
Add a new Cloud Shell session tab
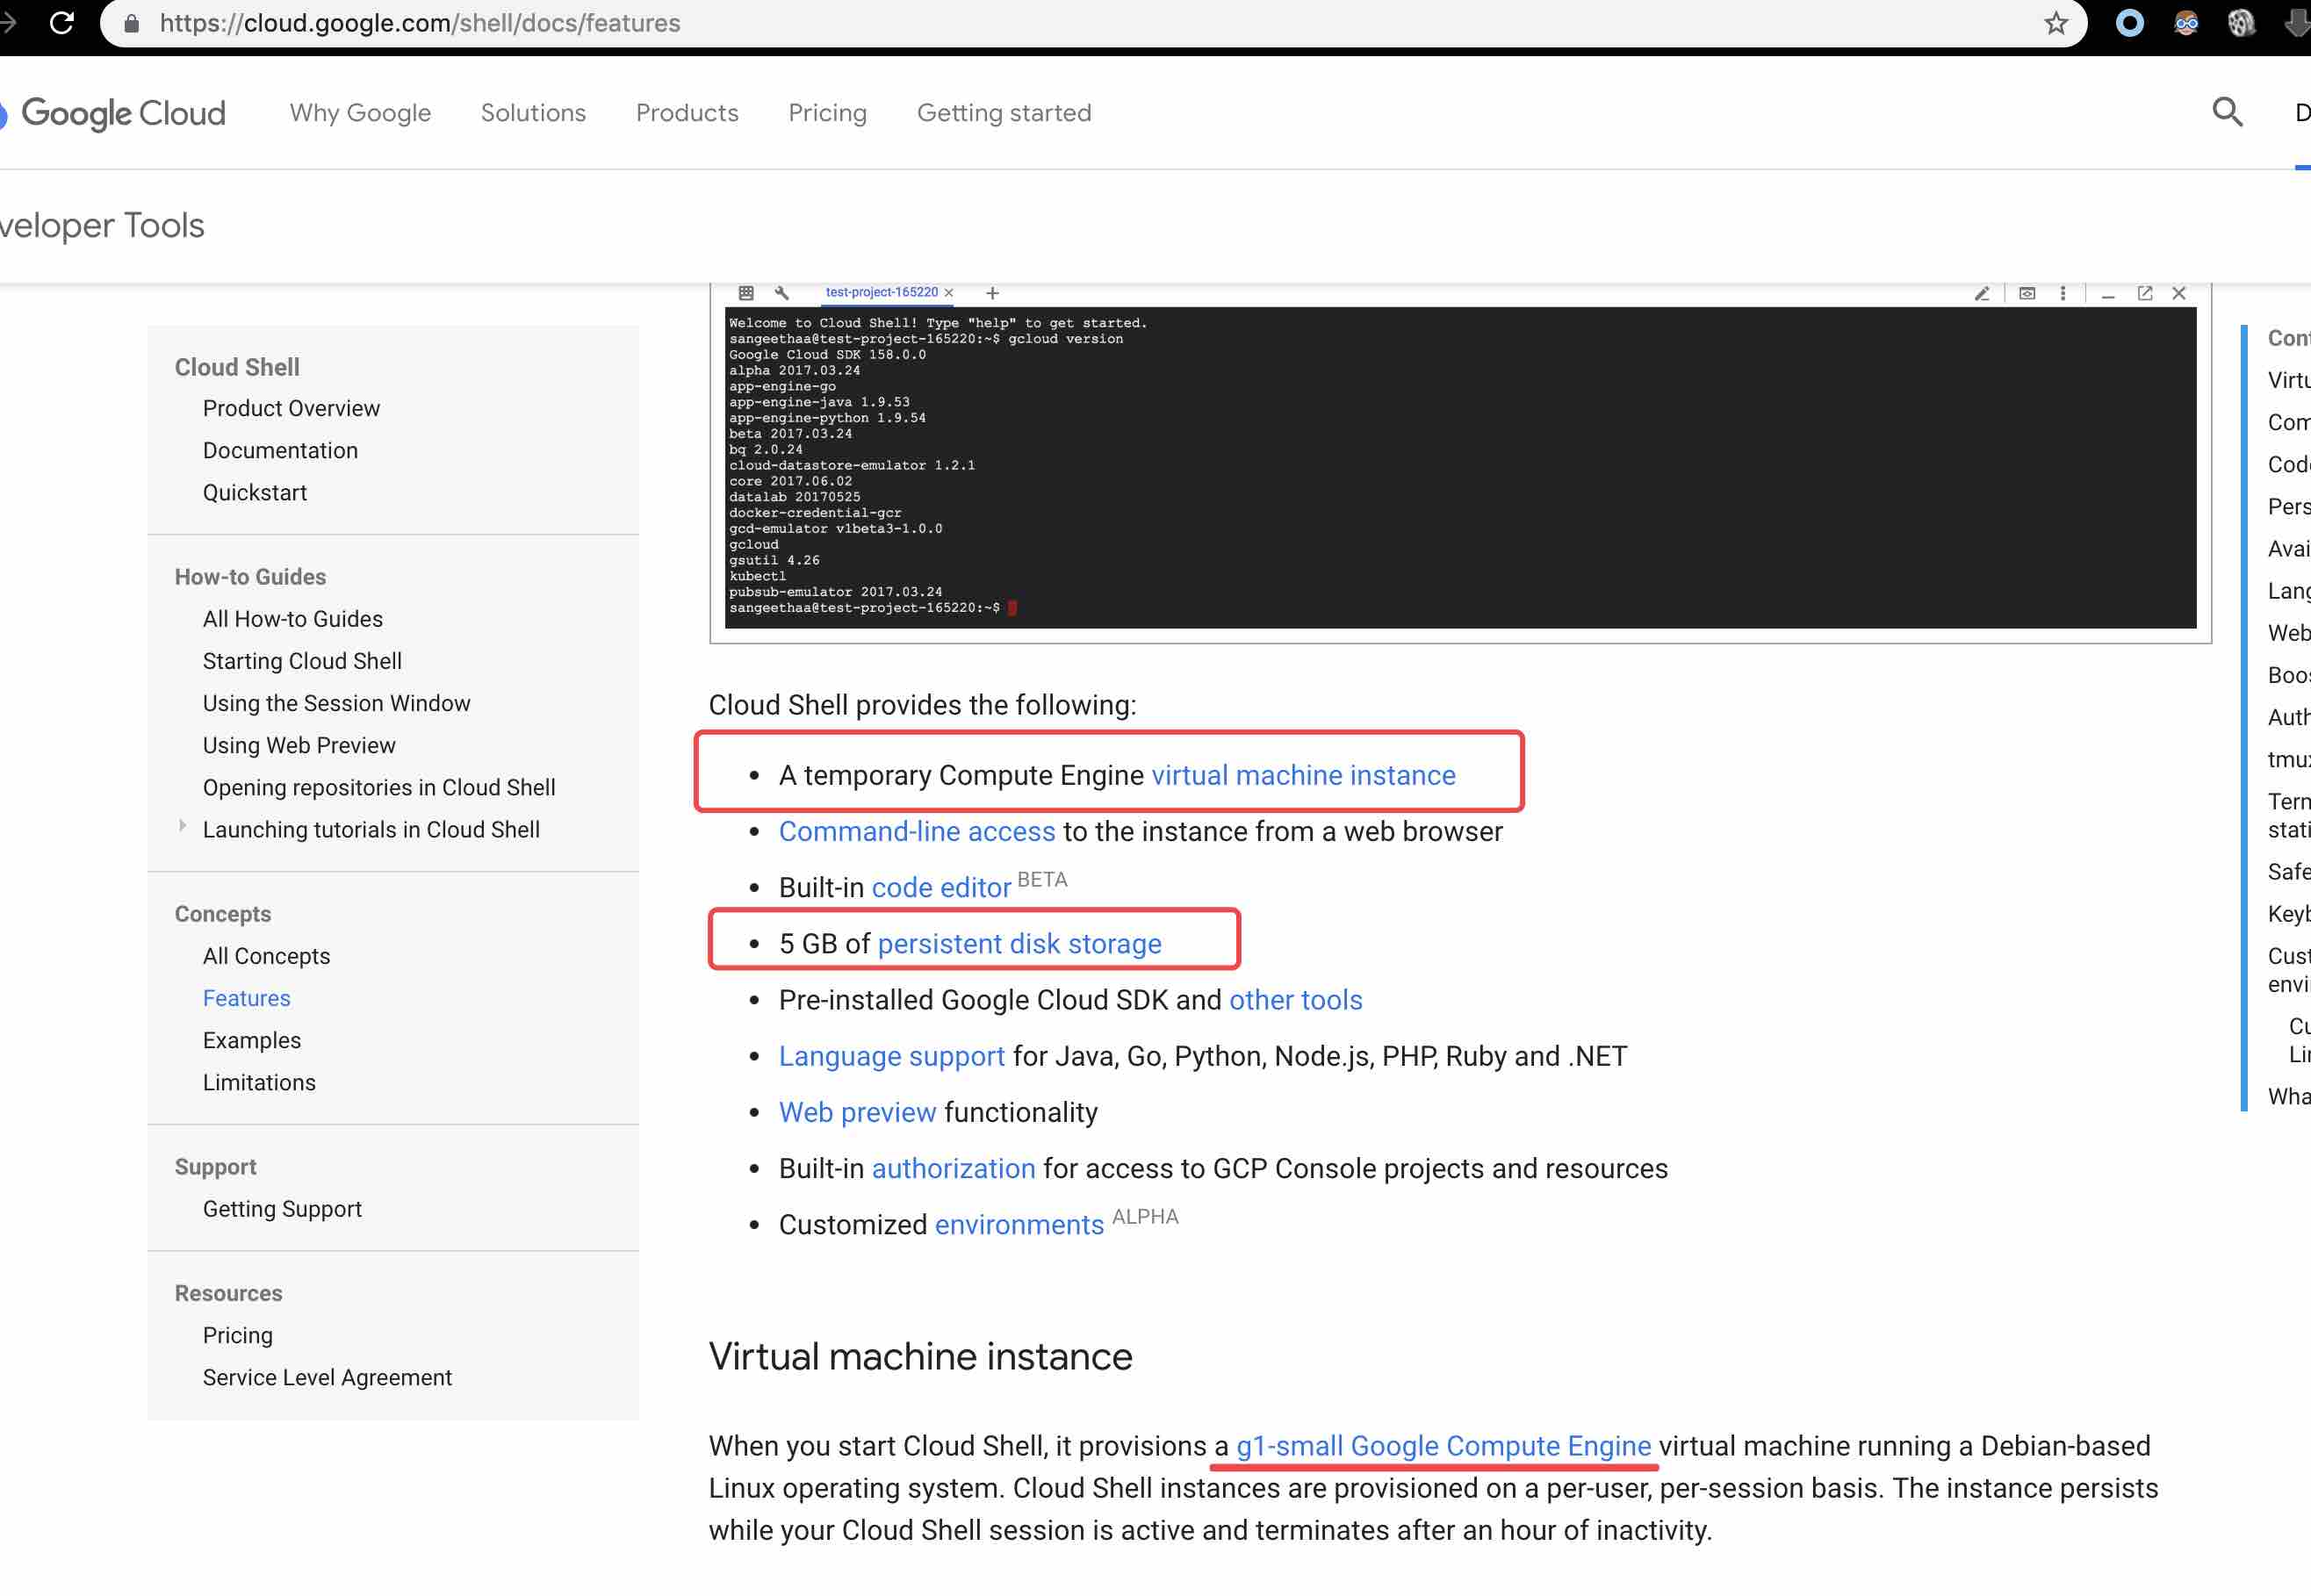(x=992, y=293)
